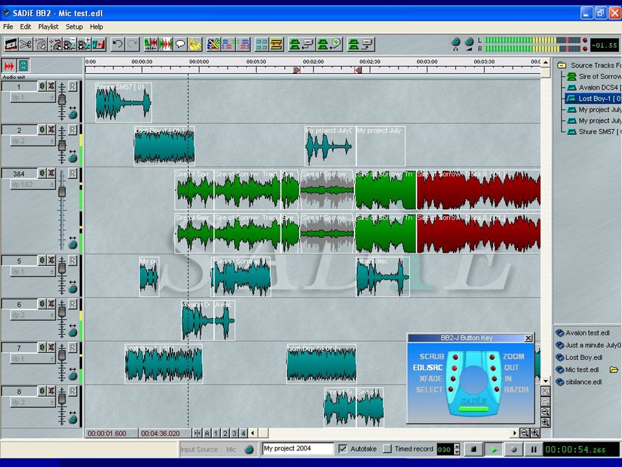
Task: Click the My project 2004 name field
Action: pos(297,449)
